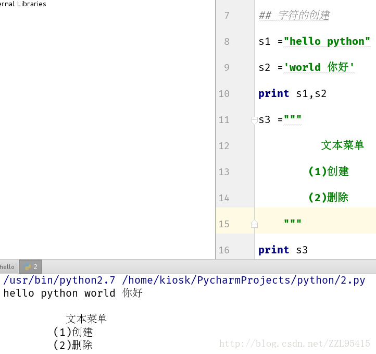Click the closing triple quotes on line 15
This screenshot has height=354, width=376.
click(293, 221)
